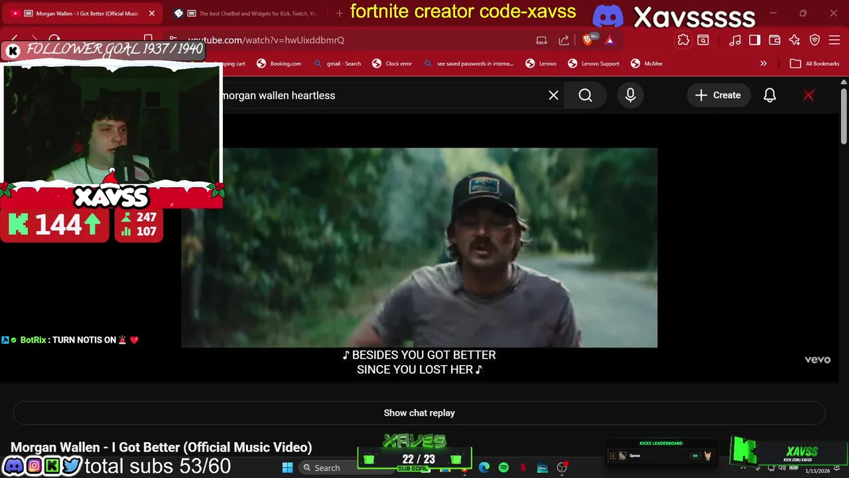
Task: Open the Extensions puzzle icon
Action: 683,40
